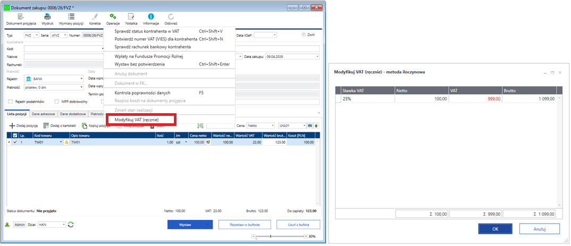Switch to the Dane adresowe tab
The width and height of the screenshot is (571, 246).
[42, 113]
